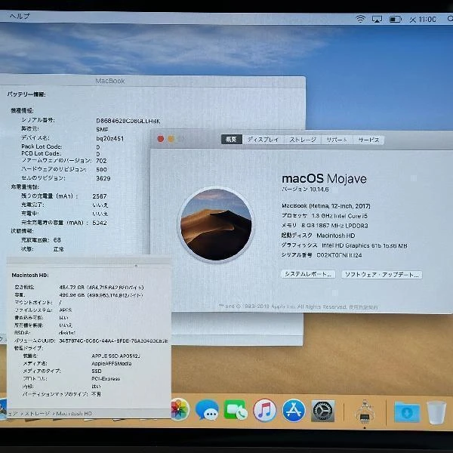The image size is (453, 453).
Task: Click the media type value SSD
Action: tap(97, 371)
